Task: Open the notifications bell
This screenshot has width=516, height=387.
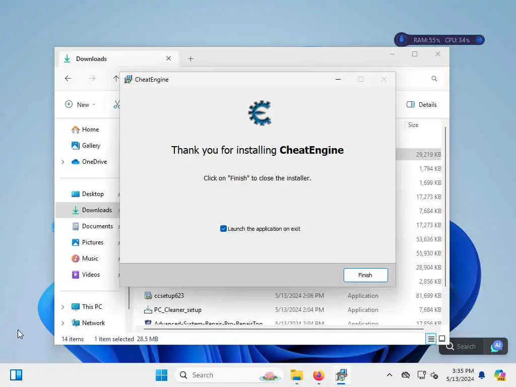Action: click(482, 375)
